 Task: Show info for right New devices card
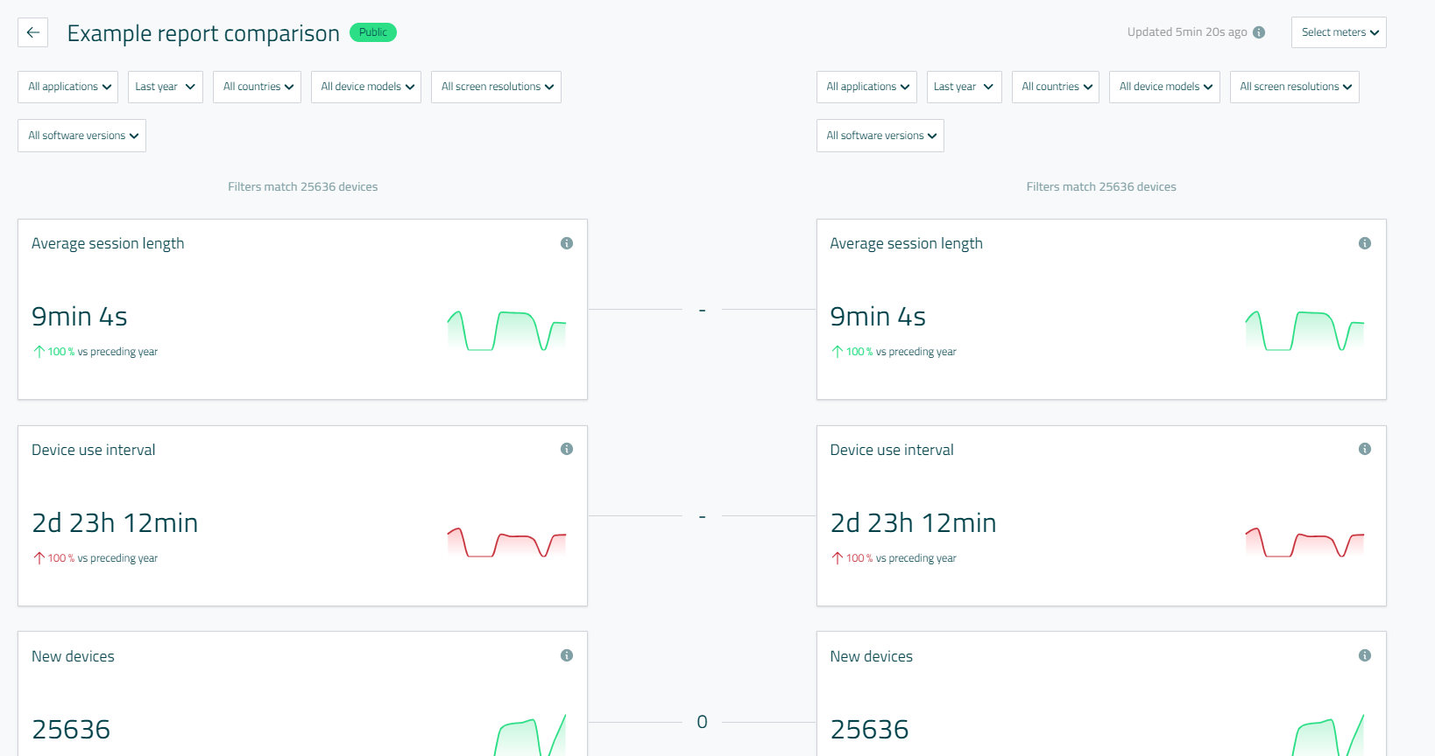1365,655
